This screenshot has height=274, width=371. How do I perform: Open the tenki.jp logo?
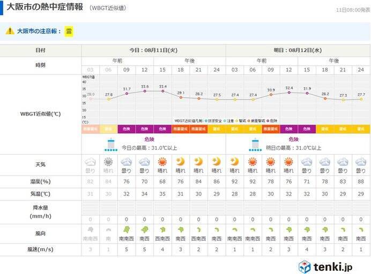point(325,267)
